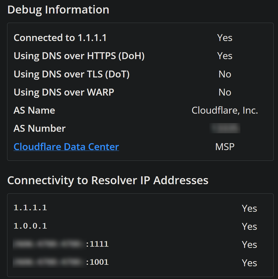This screenshot has height=279, width=278.
Task: Click the 'Connected to 1.1.1.1' label
Action: coord(60,38)
